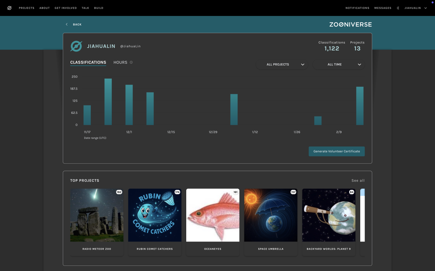The image size is (435, 271).
Task: Open the Projects menu item
Action: click(27, 8)
